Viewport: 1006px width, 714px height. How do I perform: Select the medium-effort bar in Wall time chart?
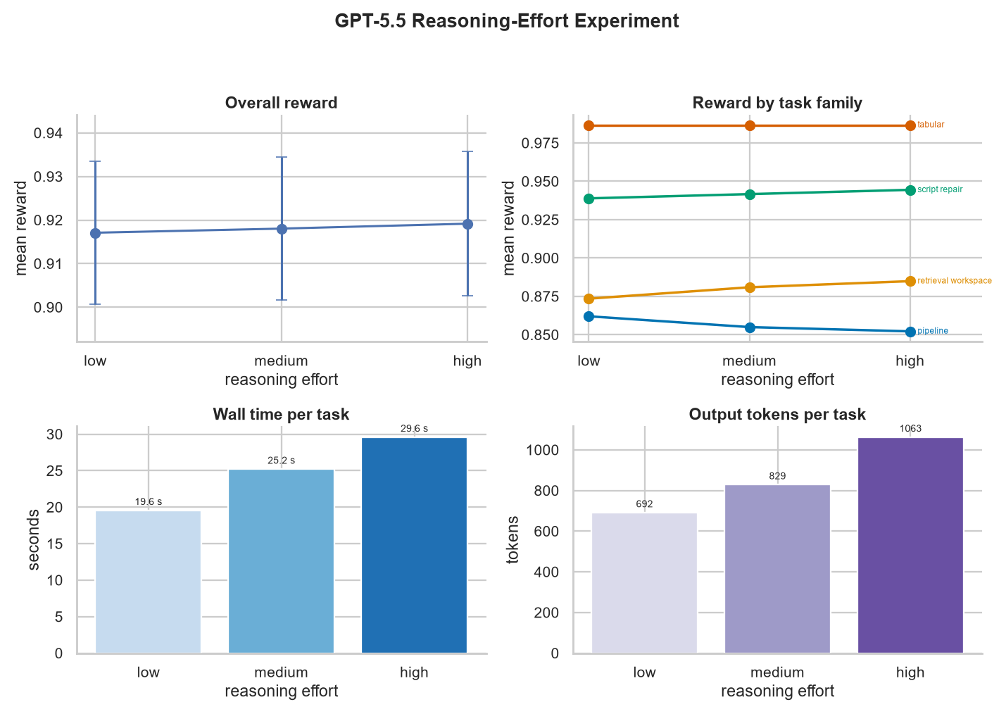282,562
